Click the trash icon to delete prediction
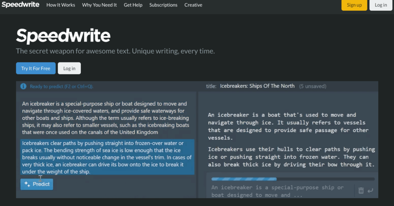 tap(361, 191)
